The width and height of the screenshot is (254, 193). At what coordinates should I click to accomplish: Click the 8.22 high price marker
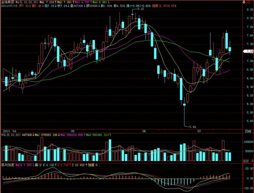[141, 9]
